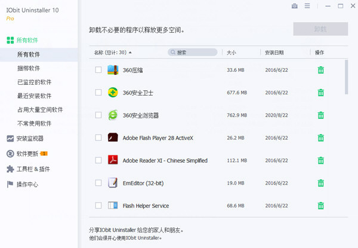The image size is (358, 248).
Task: Tick the 360安全卫士 checkbox
Action: [x=98, y=93]
